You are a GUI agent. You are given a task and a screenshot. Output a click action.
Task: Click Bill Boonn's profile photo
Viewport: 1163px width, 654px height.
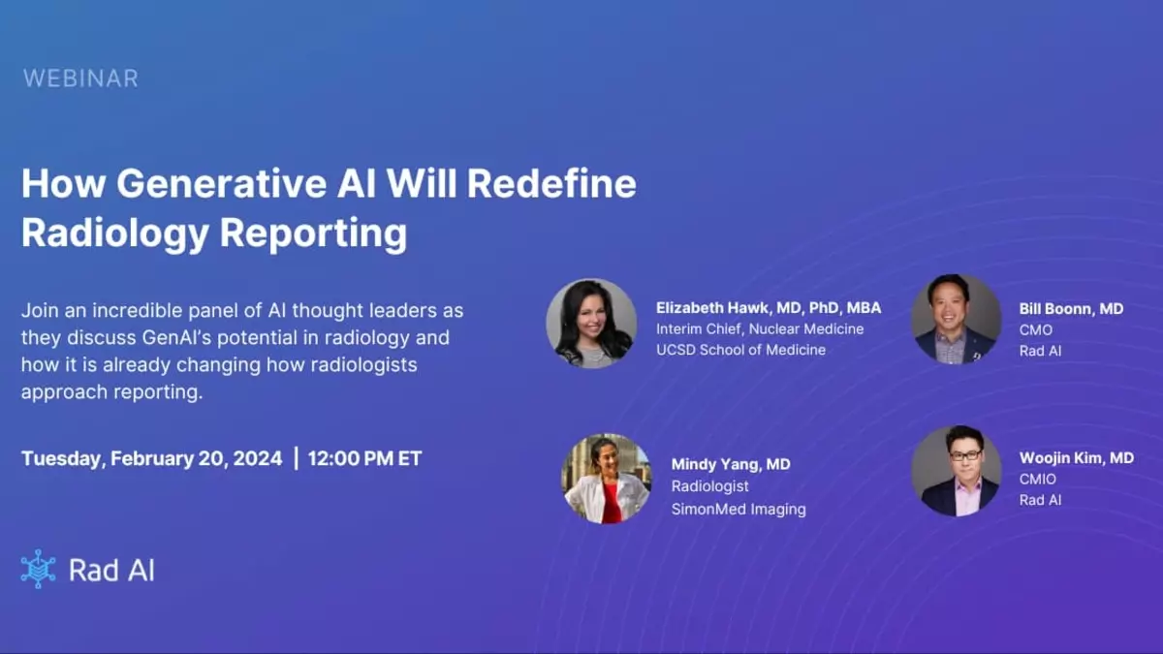(956, 320)
